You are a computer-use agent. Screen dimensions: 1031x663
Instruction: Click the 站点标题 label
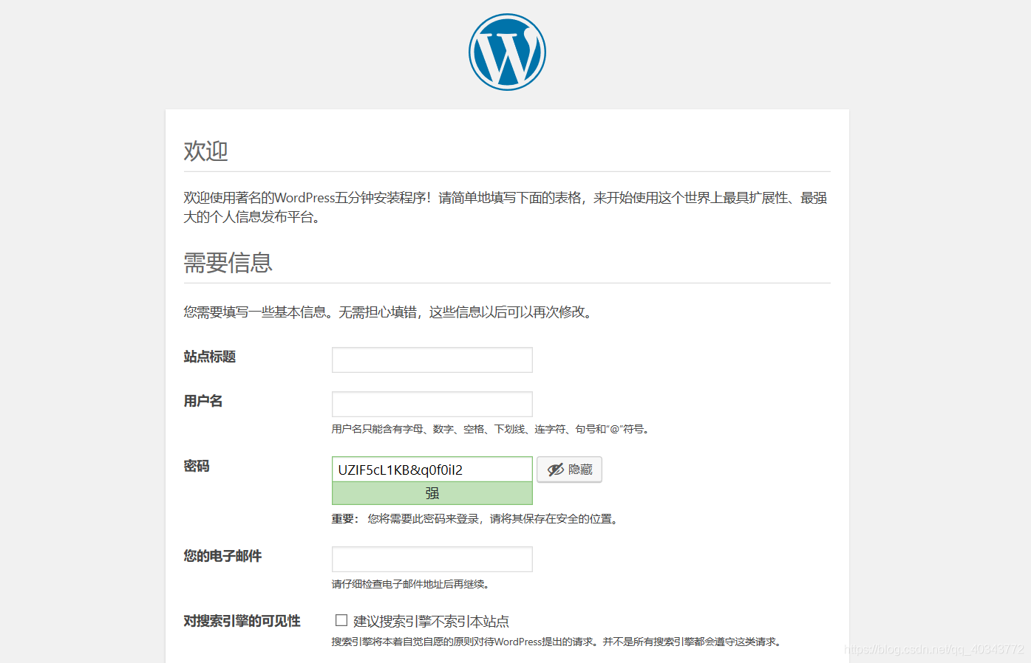click(x=210, y=357)
